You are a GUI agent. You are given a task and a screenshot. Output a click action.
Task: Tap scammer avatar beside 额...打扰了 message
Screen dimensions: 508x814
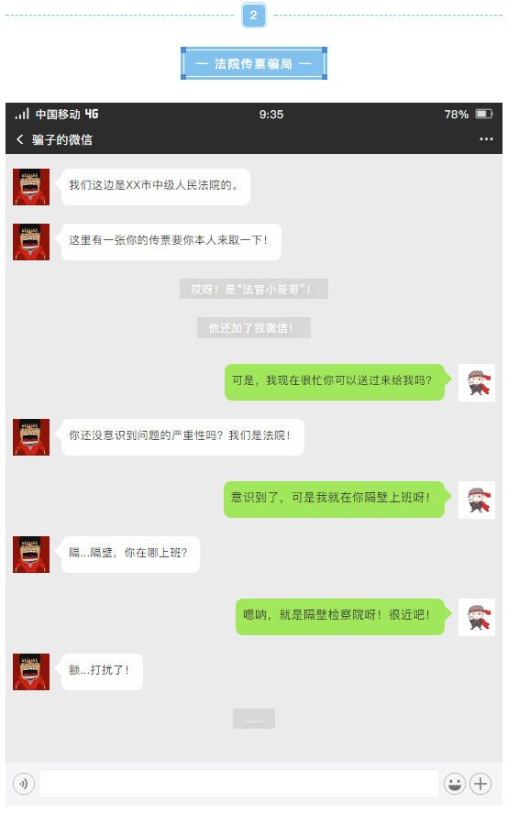point(31,672)
